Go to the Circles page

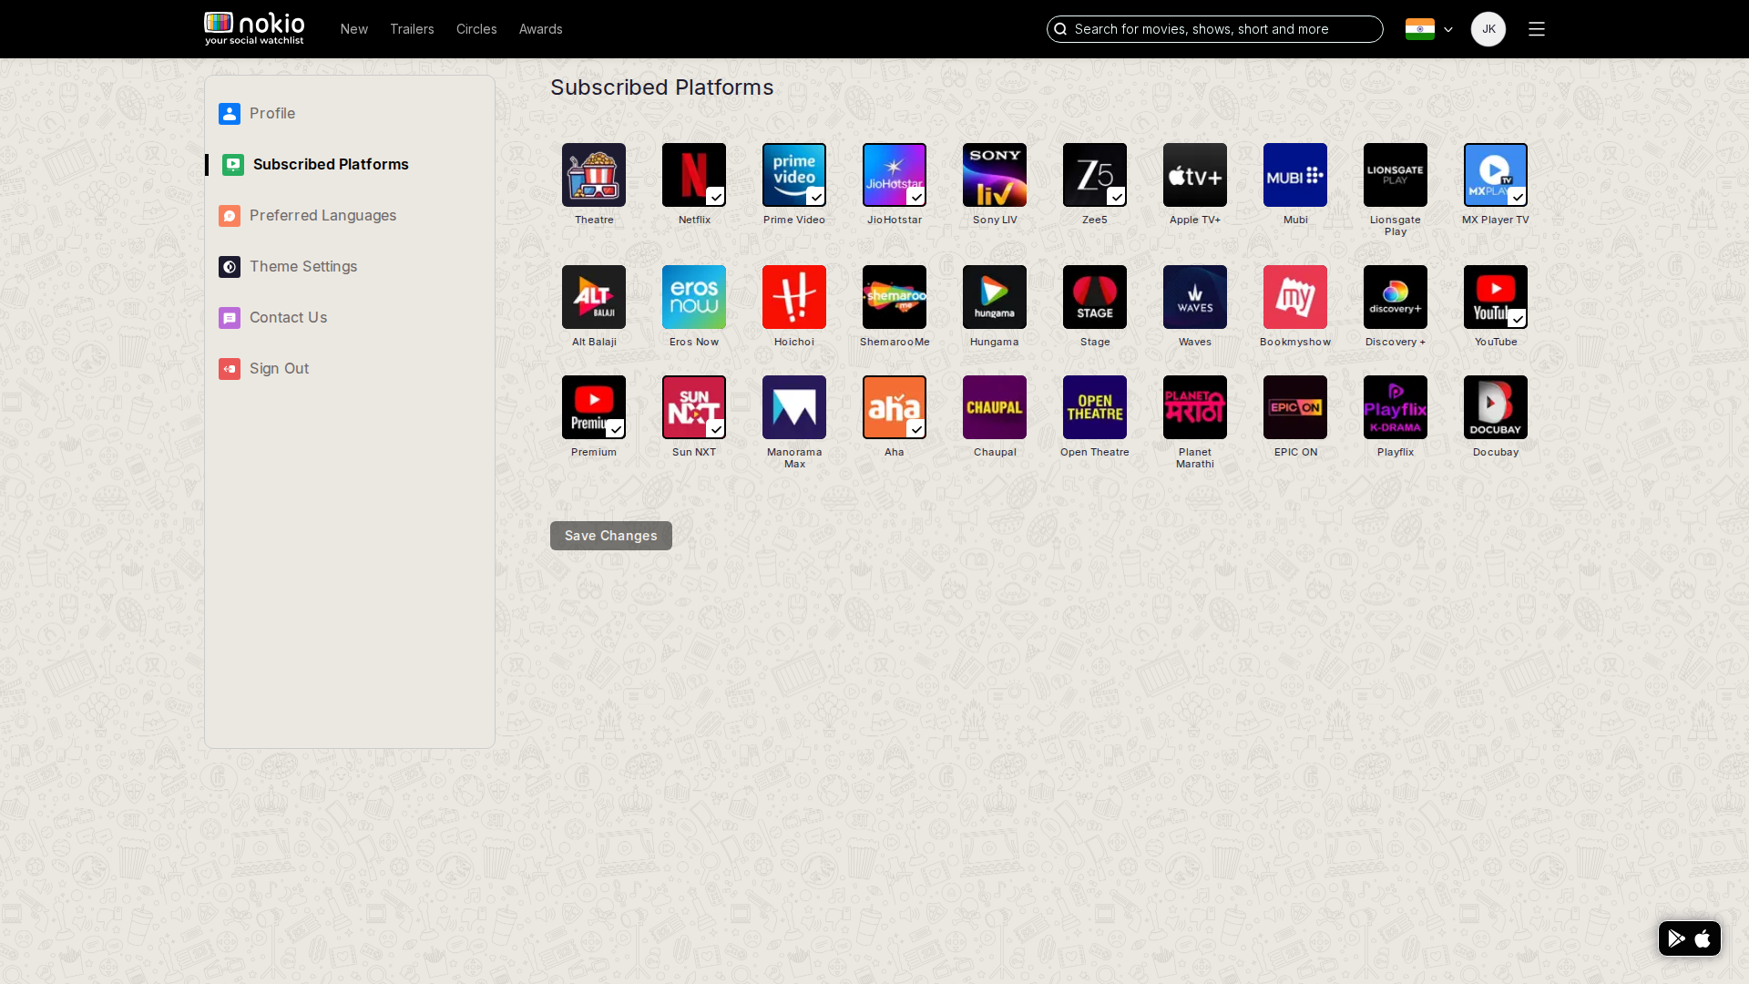coord(476,29)
